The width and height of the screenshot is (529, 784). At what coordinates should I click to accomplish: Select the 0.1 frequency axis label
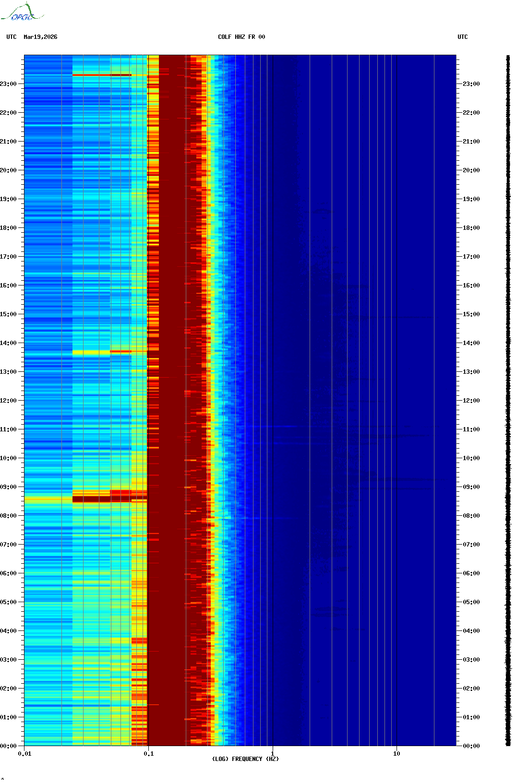click(149, 754)
